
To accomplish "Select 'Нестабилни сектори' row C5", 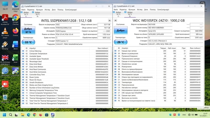I will tap(159, 88).
